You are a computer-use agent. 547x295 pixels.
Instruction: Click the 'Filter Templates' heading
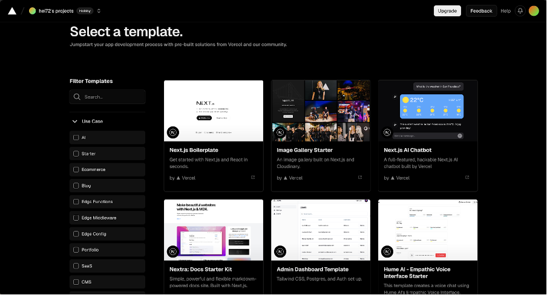(x=91, y=81)
